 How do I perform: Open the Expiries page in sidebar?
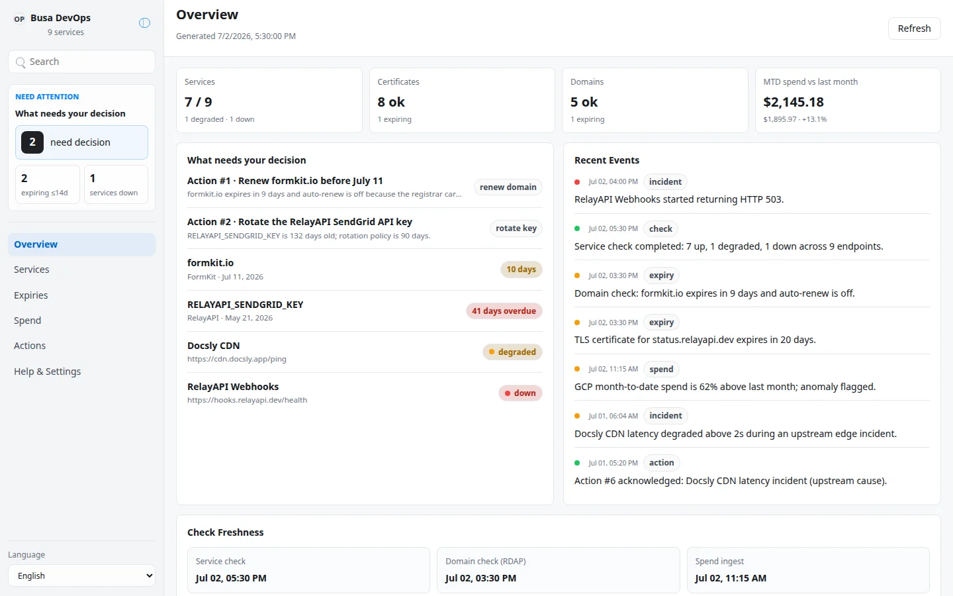[82, 295]
